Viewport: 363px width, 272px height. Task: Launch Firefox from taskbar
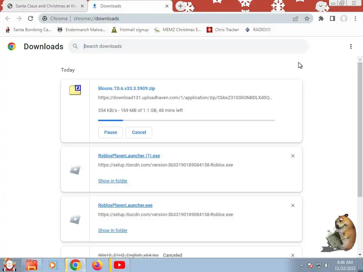pyautogui.click(x=97, y=265)
